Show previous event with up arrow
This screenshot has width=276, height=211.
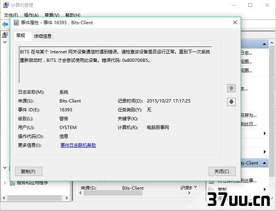pos(231,88)
